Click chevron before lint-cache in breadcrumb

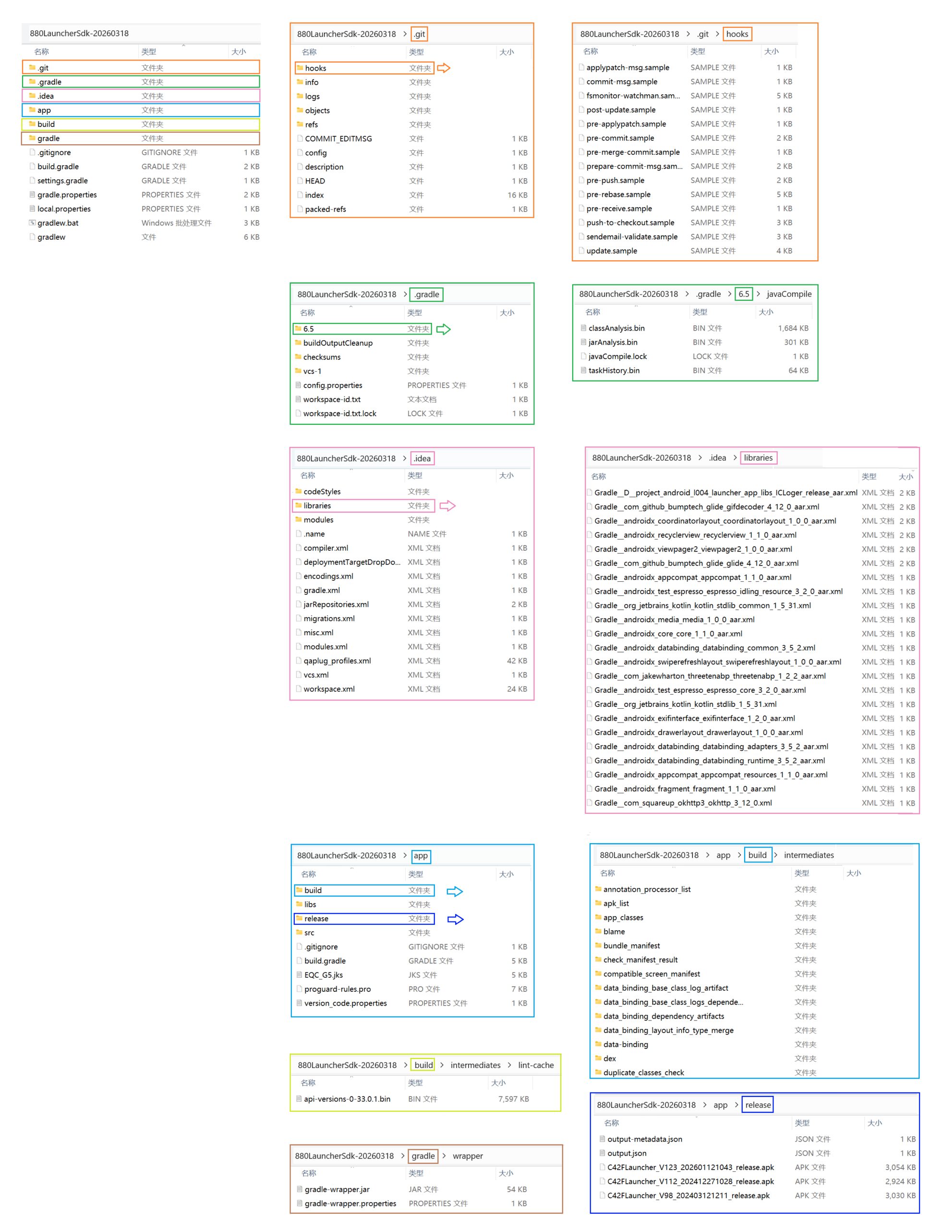[x=509, y=1065]
